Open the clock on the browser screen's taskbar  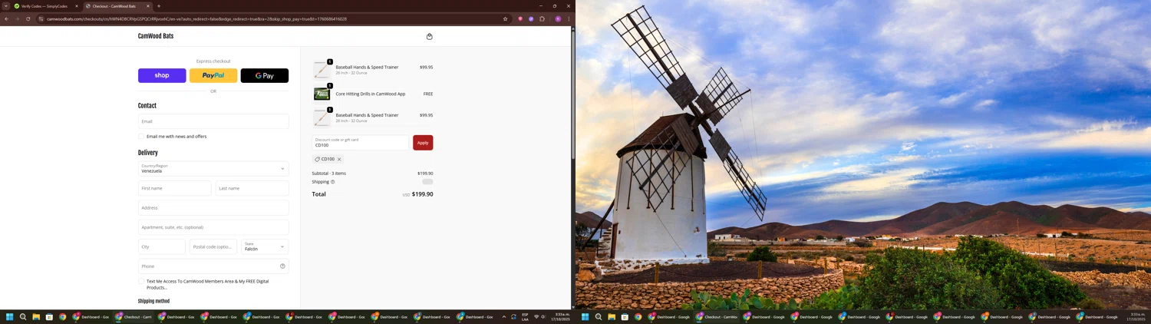[x=562, y=316]
